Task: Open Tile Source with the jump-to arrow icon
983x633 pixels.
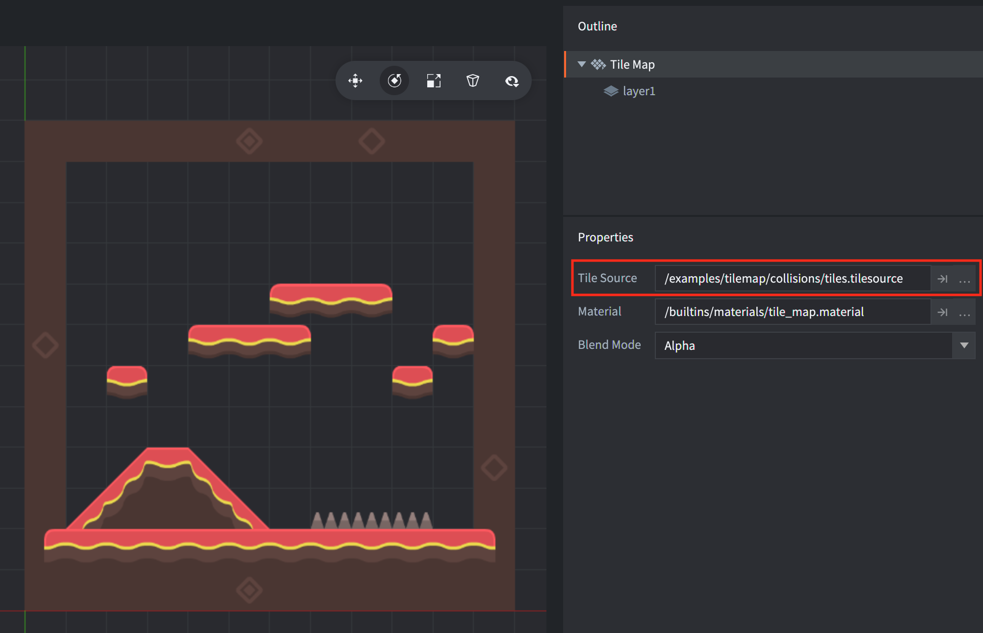Action: tap(942, 278)
